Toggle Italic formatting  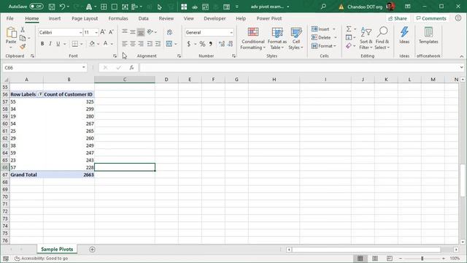pyautogui.click(x=50, y=44)
